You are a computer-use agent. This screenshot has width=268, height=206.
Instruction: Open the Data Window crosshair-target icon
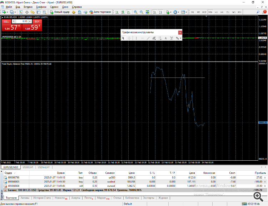tap(27, 12)
